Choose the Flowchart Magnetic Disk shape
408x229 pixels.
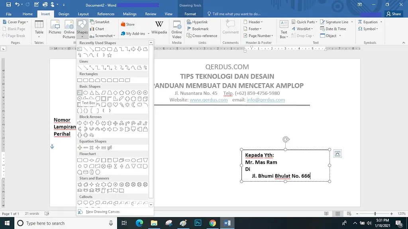(86, 172)
